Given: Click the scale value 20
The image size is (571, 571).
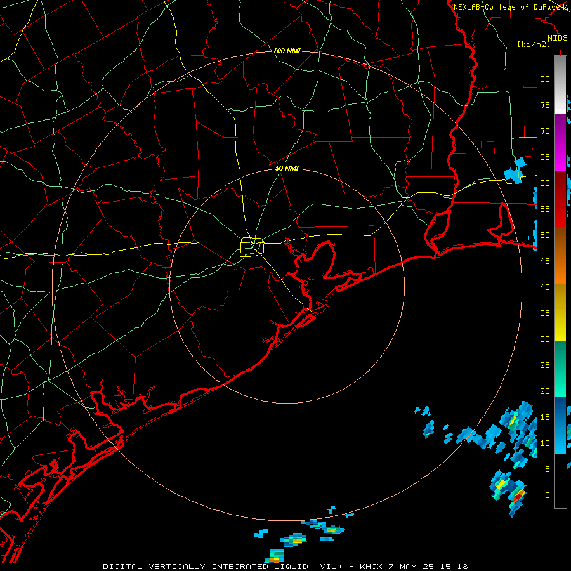Looking at the screenshot, I should (545, 391).
